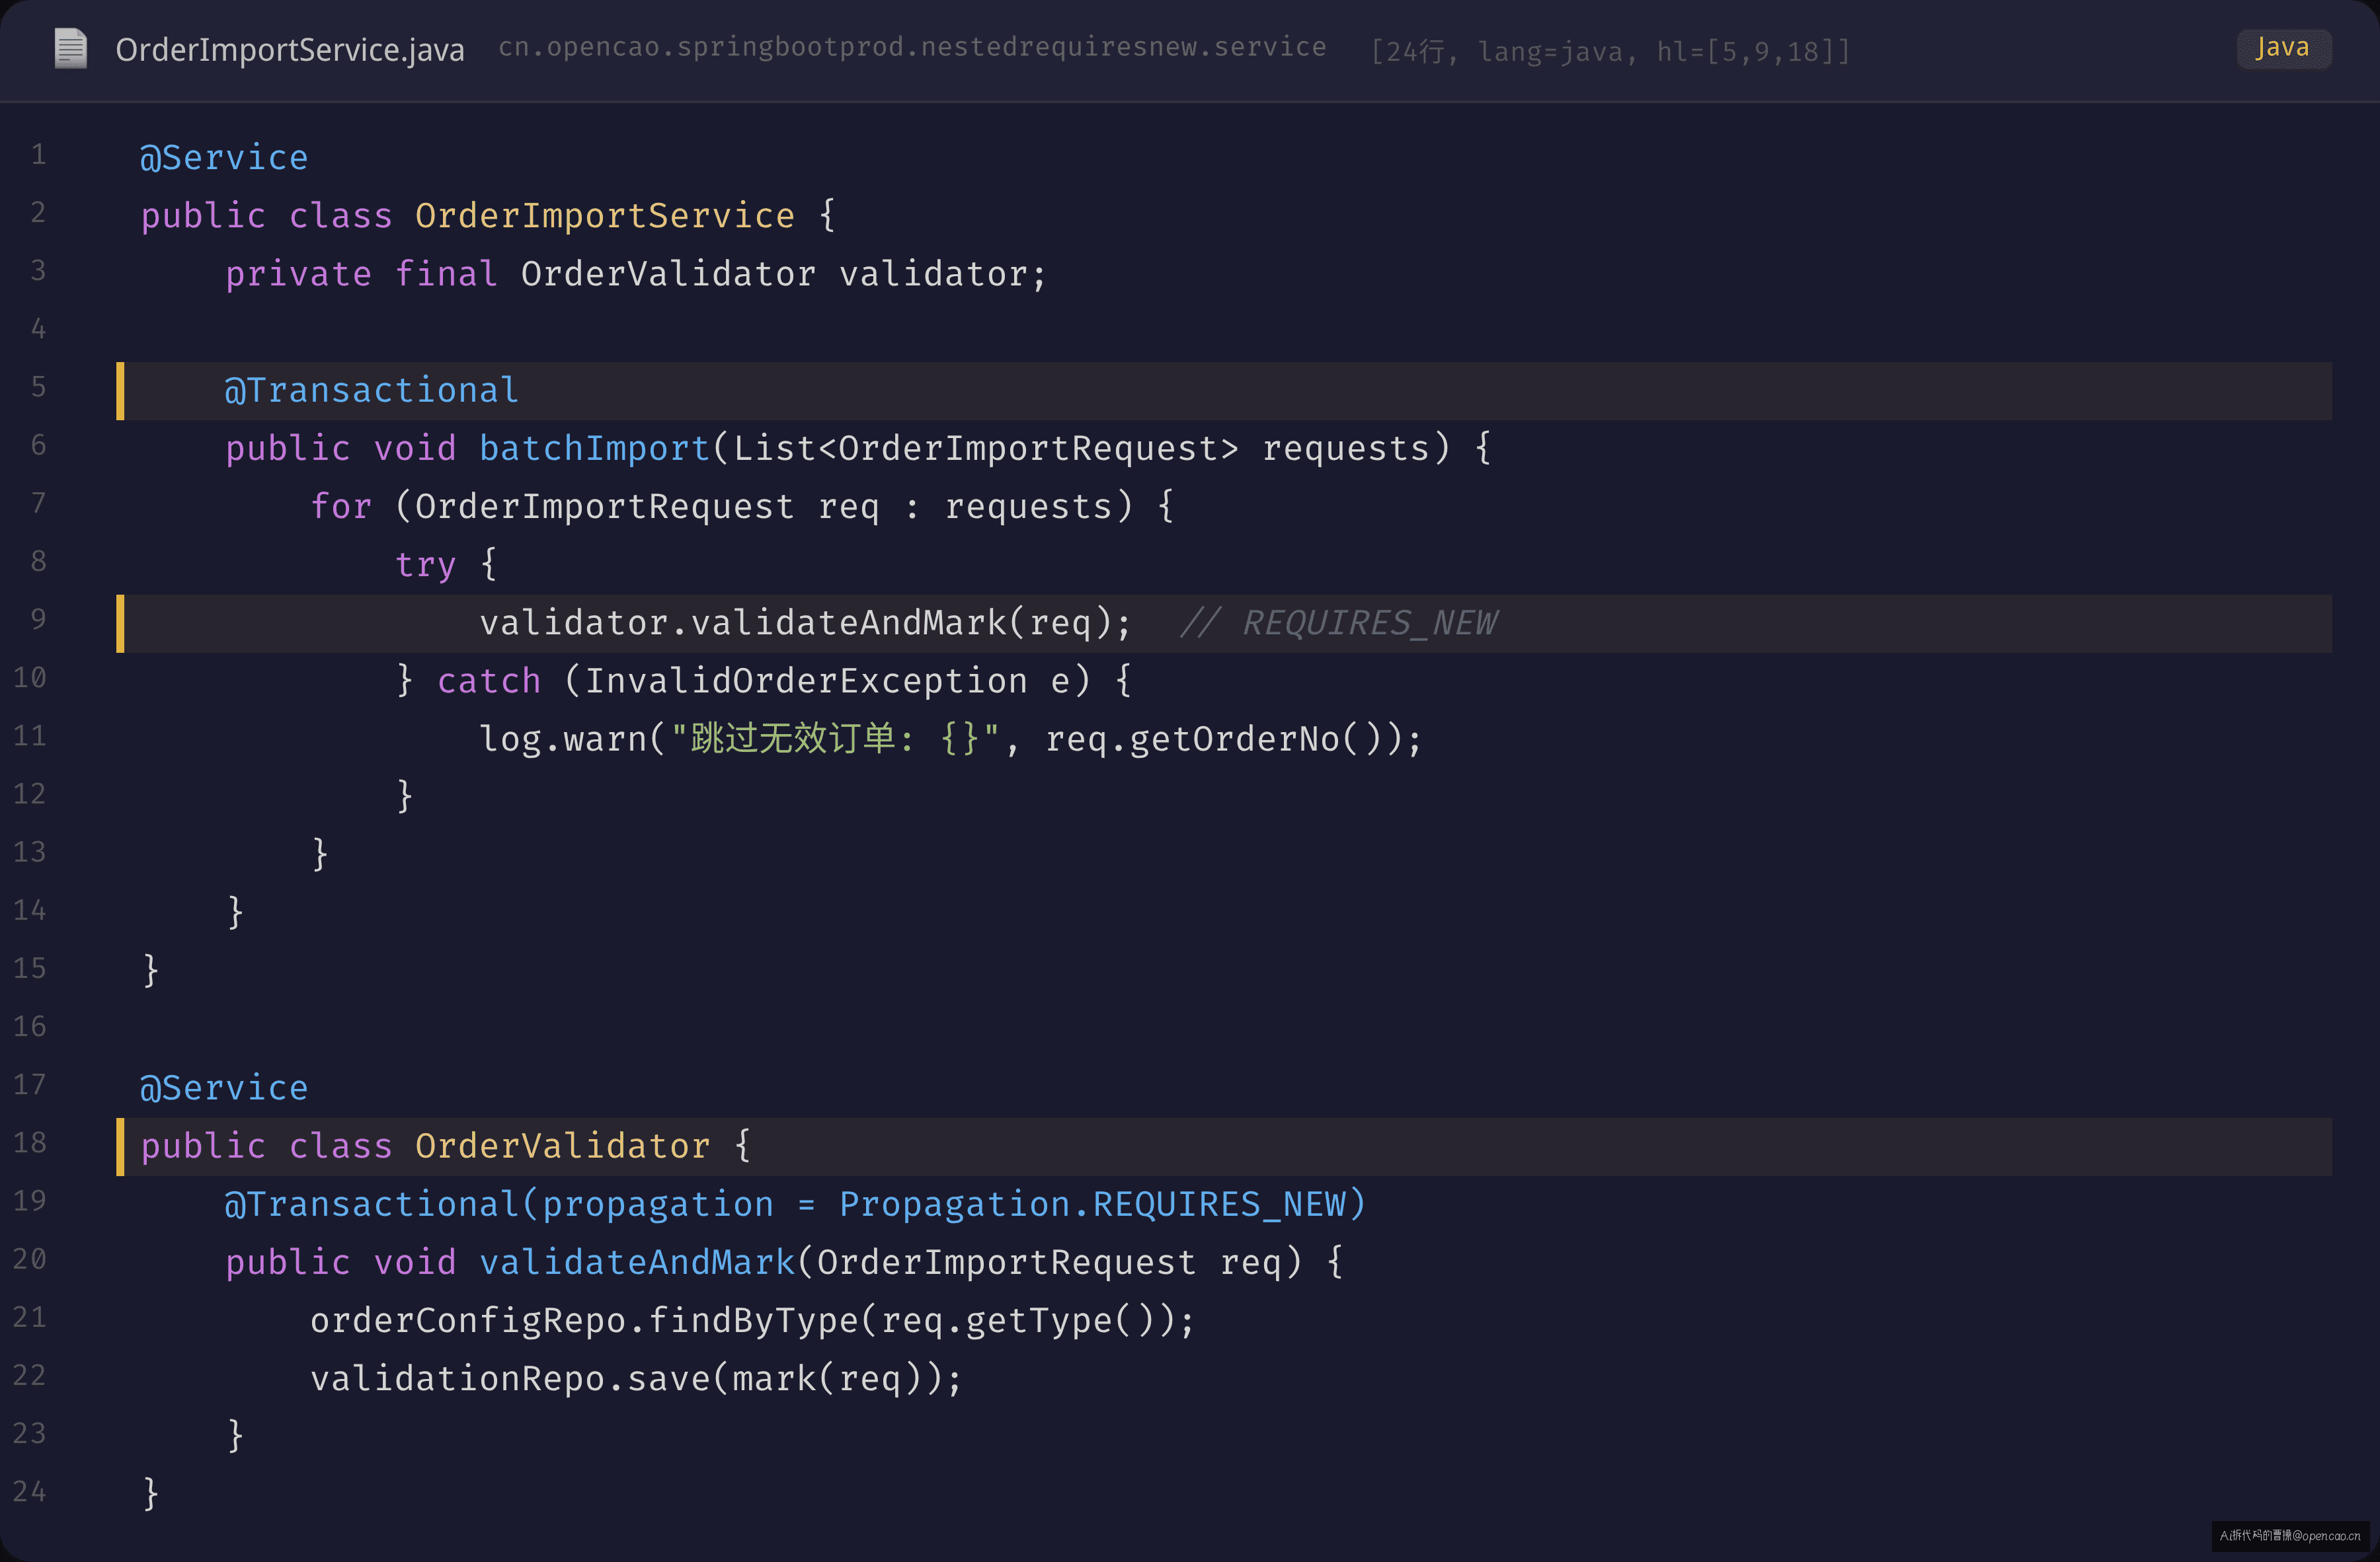2380x1562 pixels.
Task: Click the second @Service annotation on line 17
Action: 224,1088
